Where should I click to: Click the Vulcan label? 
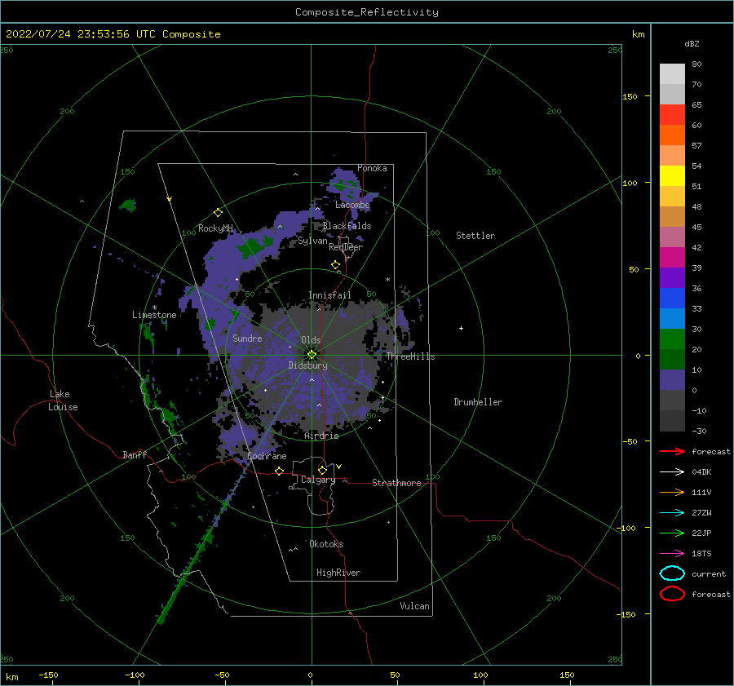coord(415,606)
